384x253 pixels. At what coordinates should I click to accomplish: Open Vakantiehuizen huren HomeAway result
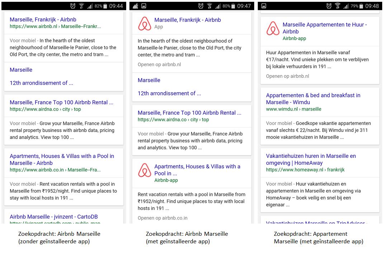[x=311, y=159]
